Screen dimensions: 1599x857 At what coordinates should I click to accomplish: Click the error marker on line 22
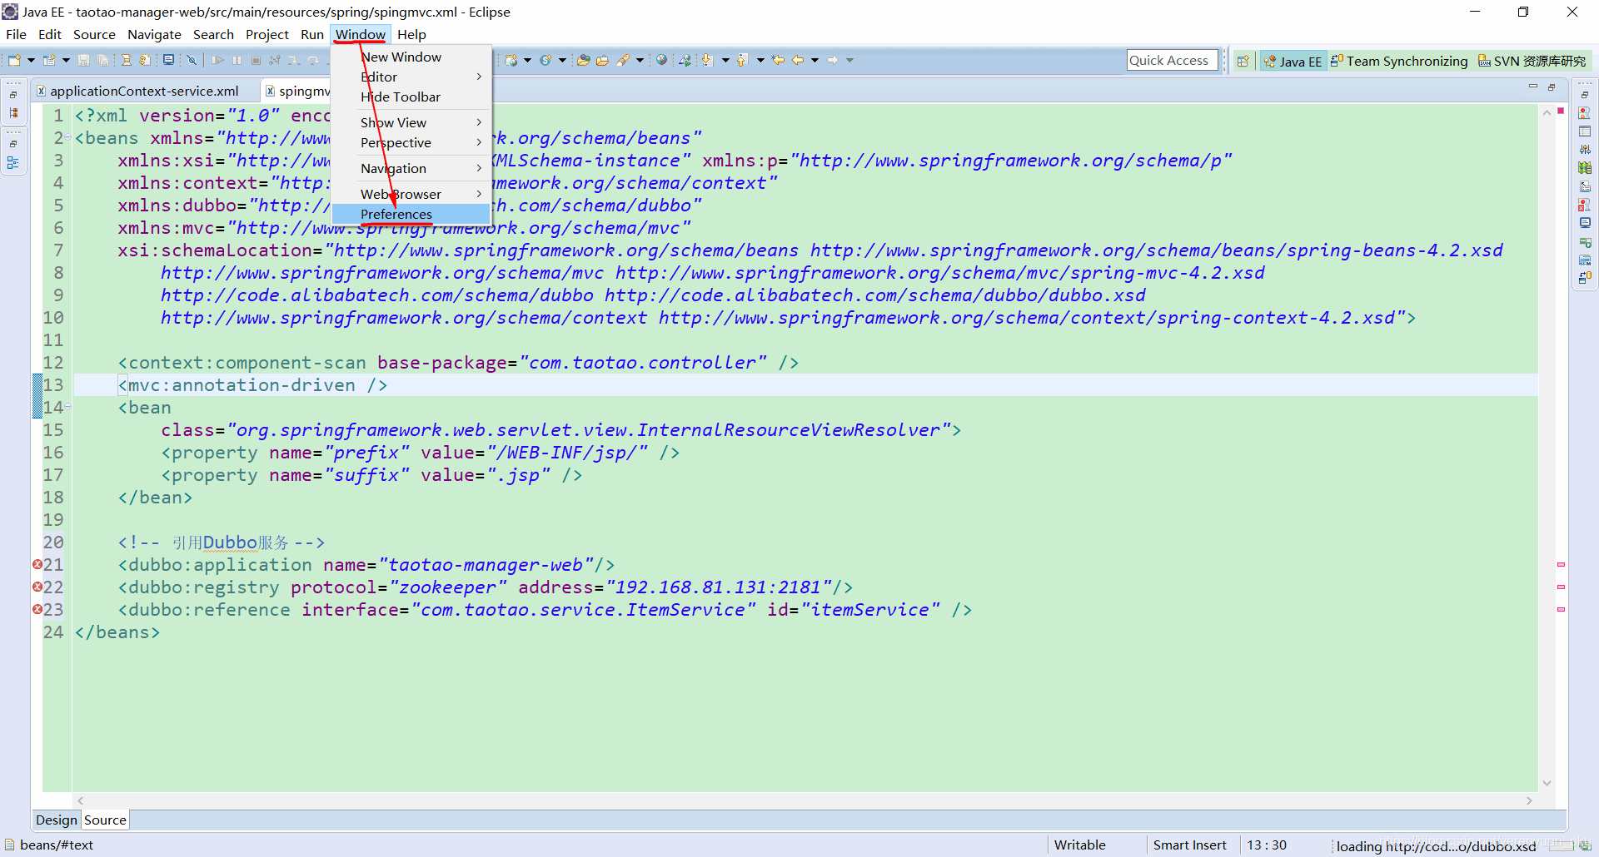tap(37, 587)
